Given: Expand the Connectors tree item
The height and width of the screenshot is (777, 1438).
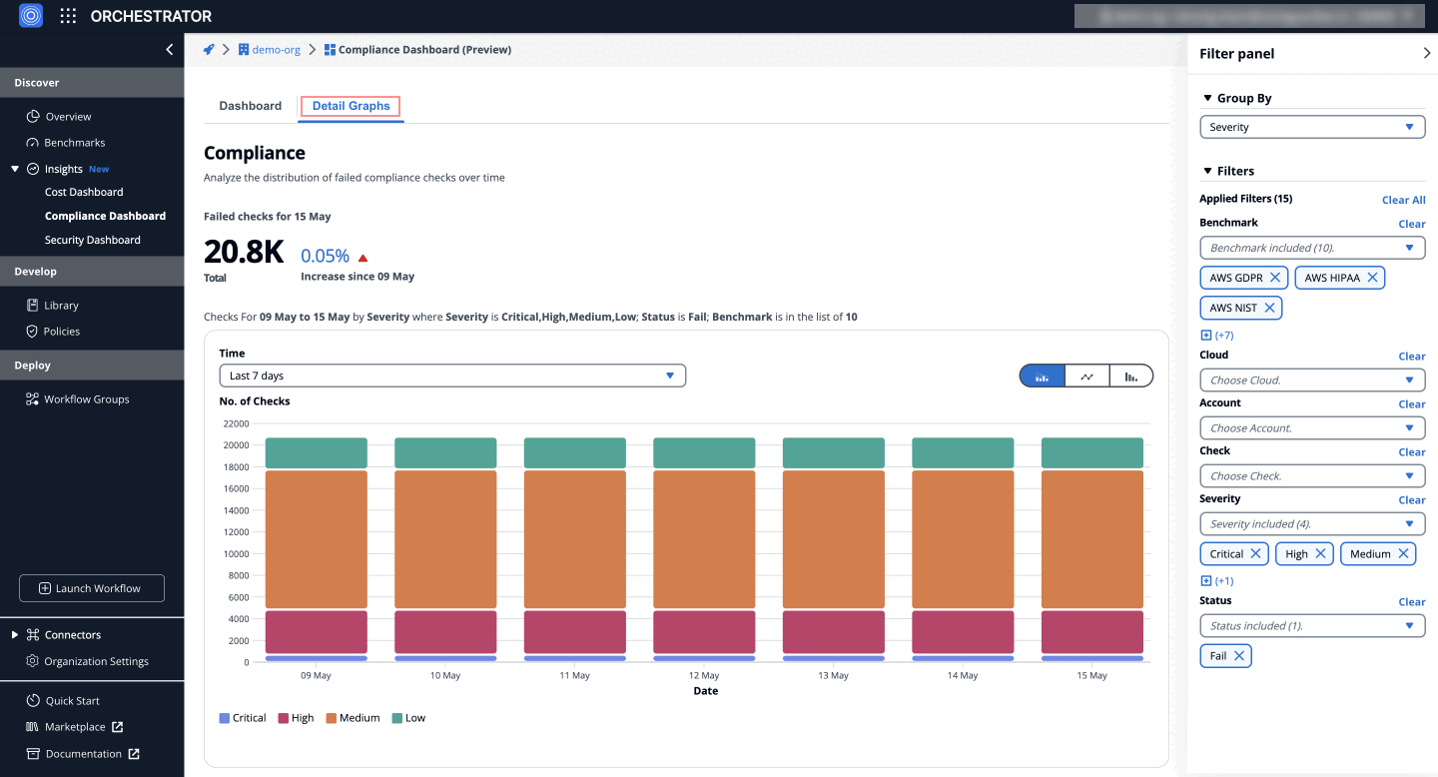Looking at the screenshot, I should click(x=15, y=635).
